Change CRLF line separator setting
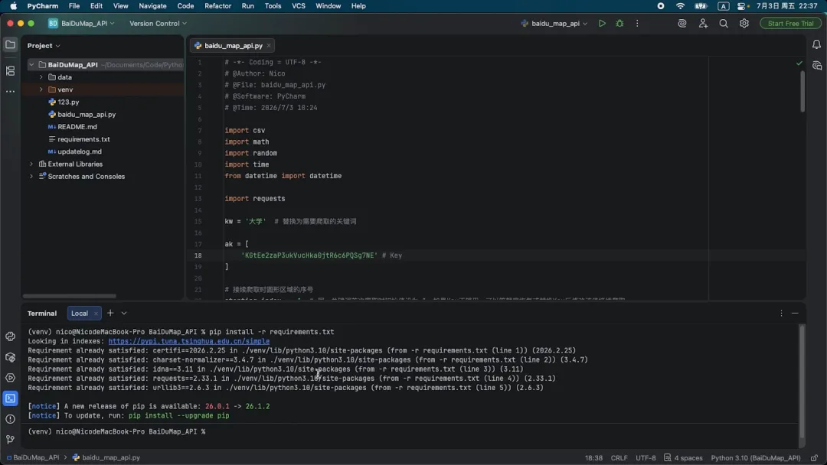The image size is (827, 465). pyautogui.click(x=619, y=457)
